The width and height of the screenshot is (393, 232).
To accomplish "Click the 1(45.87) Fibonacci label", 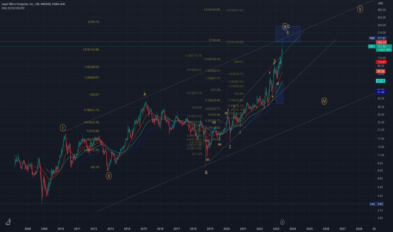I will click(94, 95).
